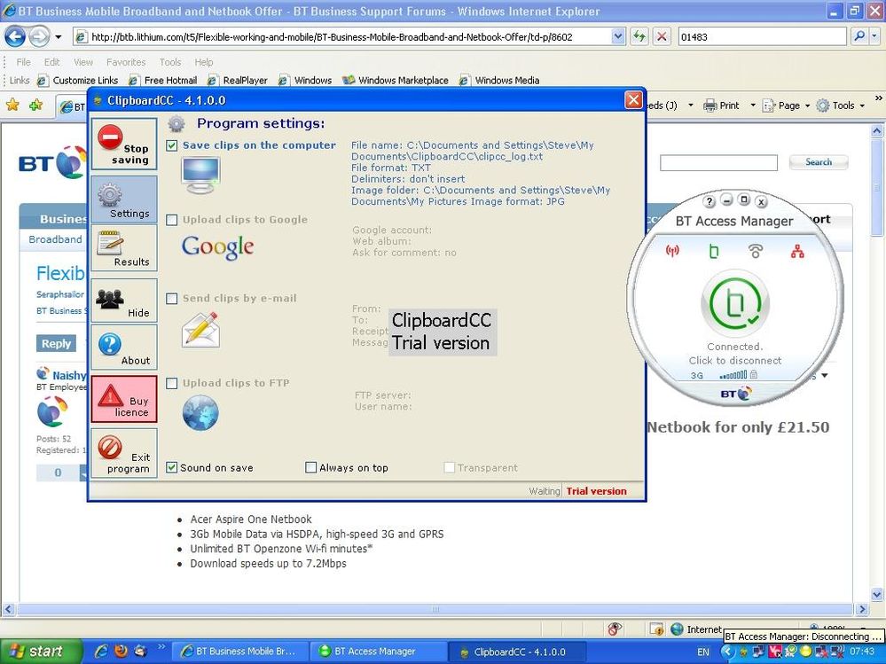Click the red mobile signal icon in BT Access Manager

click(x=672, y=252)
